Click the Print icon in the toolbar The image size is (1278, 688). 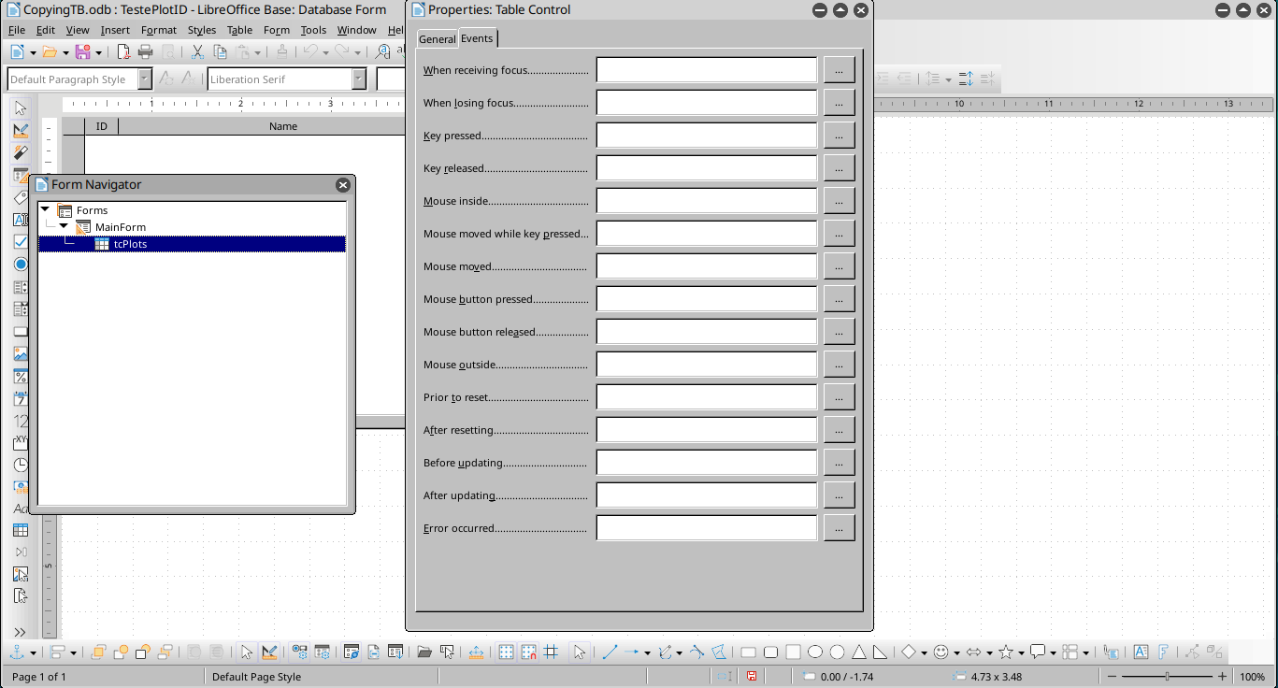145,52
